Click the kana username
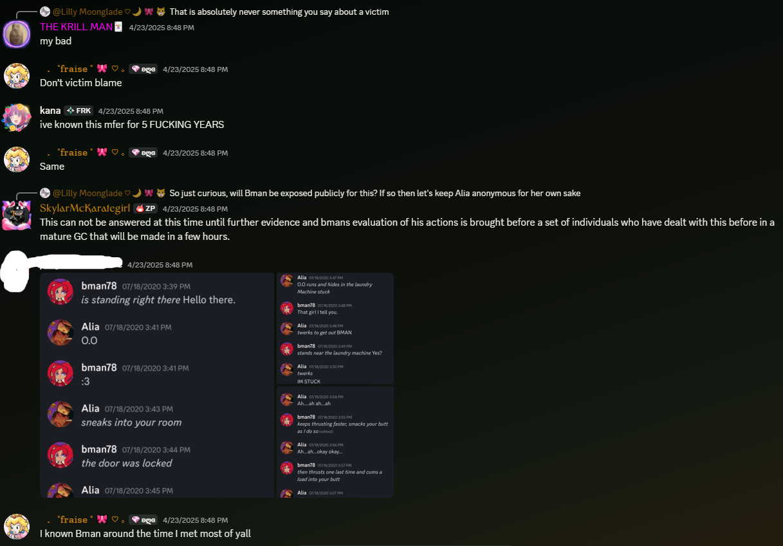The image size is (783, 546). pyautogui.click(x=50, y=111)
